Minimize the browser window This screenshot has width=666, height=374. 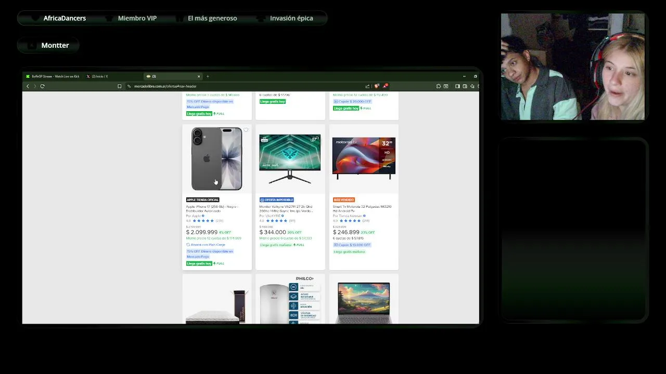[x=464, y=76]
